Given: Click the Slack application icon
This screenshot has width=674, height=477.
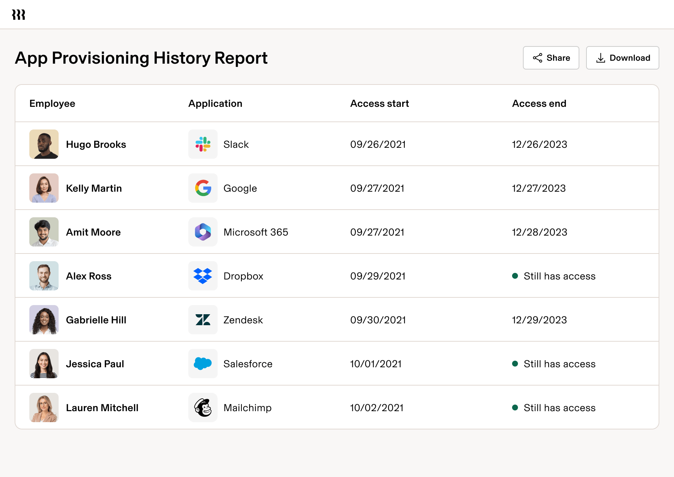Looking at the screenshot, I should [x=203, y=144].
